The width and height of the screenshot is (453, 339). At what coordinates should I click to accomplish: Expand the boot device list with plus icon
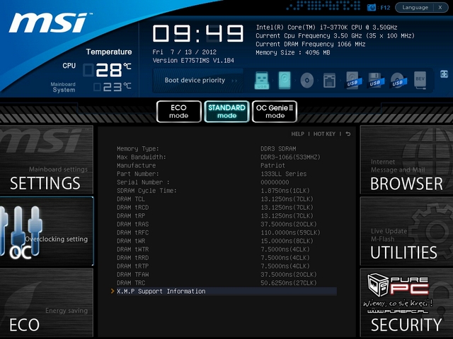[x=444, y=74]
